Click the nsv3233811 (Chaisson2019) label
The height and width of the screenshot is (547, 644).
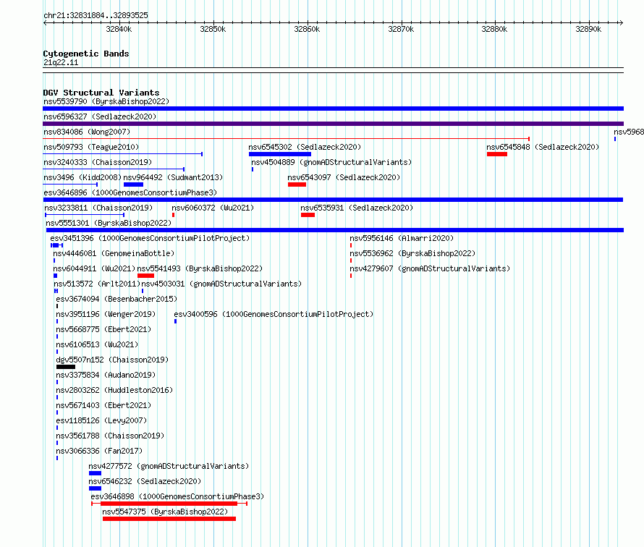(x=98, y=208)
